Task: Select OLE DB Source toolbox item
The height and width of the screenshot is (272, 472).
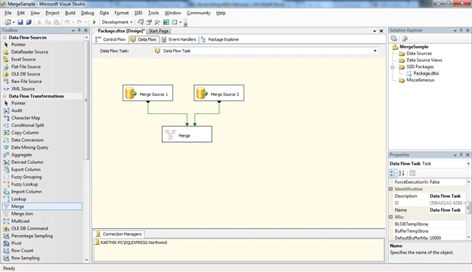Action: 26,74
